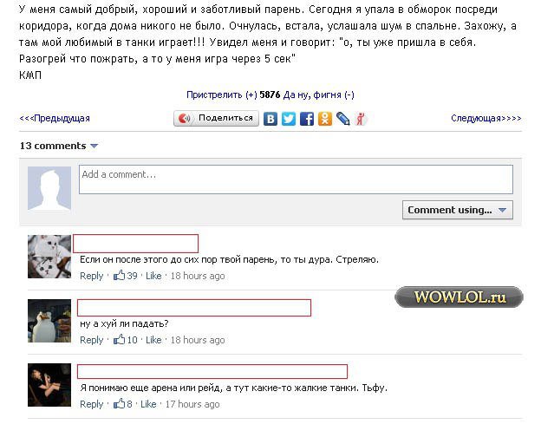Image resolution: width=554 pixels, height=424 pixels.
Task: Click thumbs-up icon showing 8 likes
Action: (120, 404)
